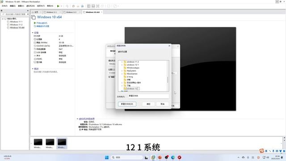
Task: Click the Microsoft Edge taskbar icon
Action: click(173, 157)
